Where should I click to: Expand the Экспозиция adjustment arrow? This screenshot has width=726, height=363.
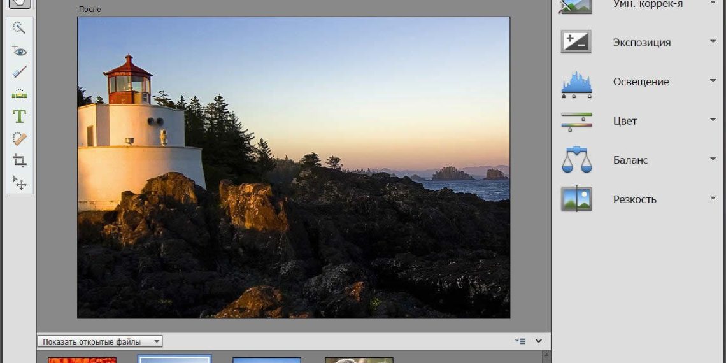(x=713, y=42)
